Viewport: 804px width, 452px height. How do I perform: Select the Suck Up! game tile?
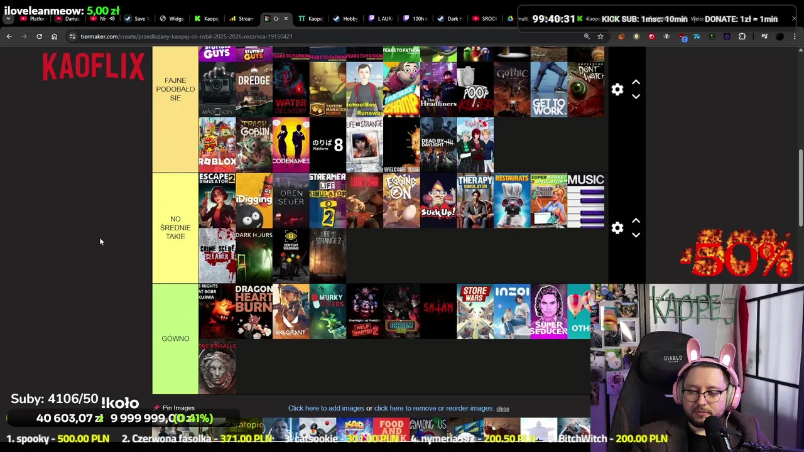click(x=438, y=200)
